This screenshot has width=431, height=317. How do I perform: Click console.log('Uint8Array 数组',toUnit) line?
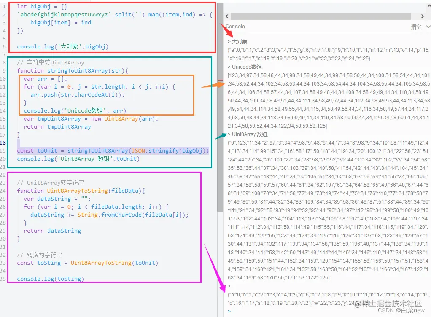coord(78,159)
